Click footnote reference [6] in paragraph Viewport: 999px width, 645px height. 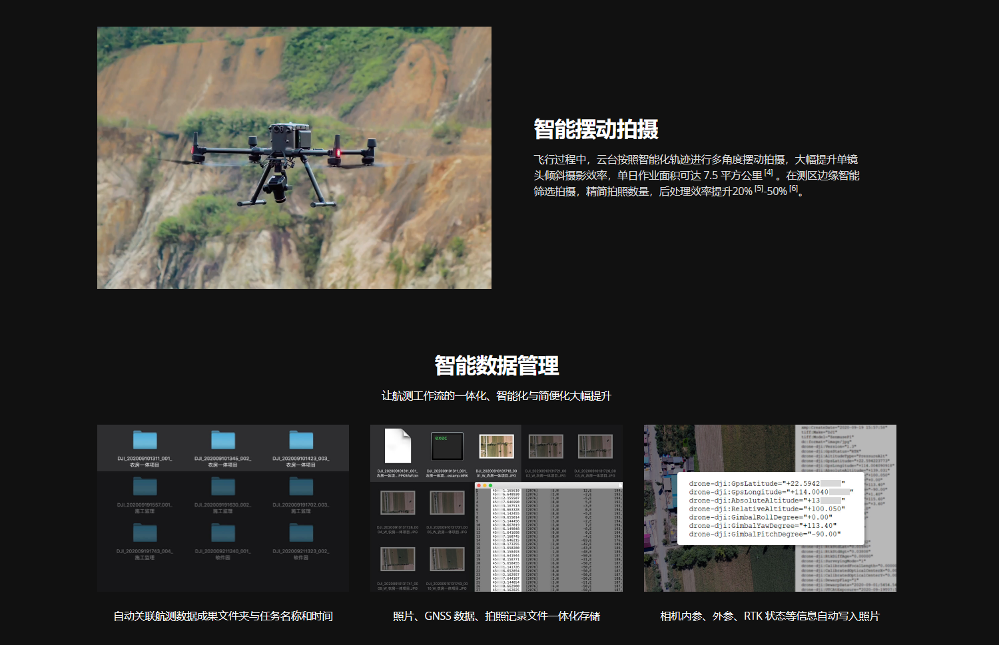click(793, 188)
